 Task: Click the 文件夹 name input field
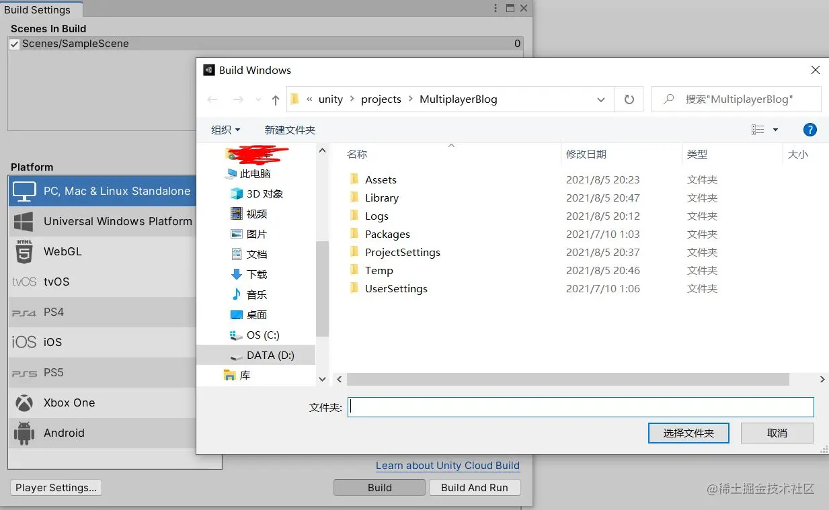[x=581, y=407]
